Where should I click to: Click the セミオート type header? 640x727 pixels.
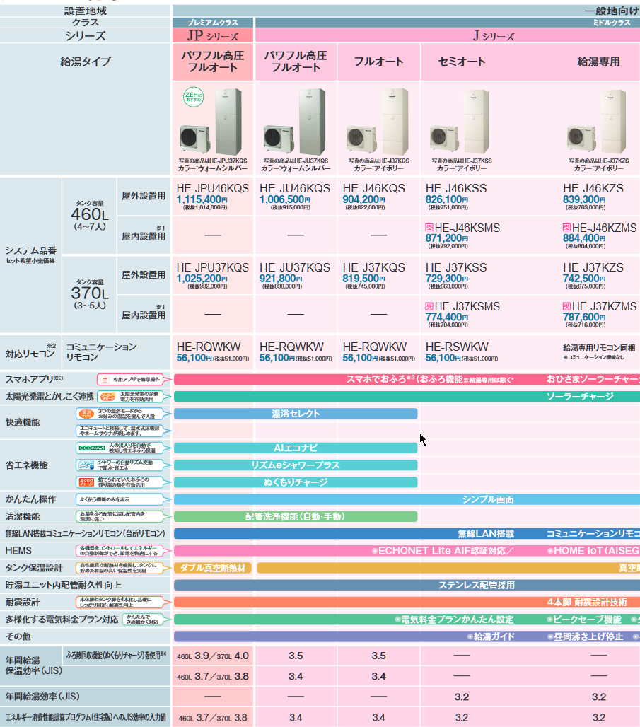462,62
